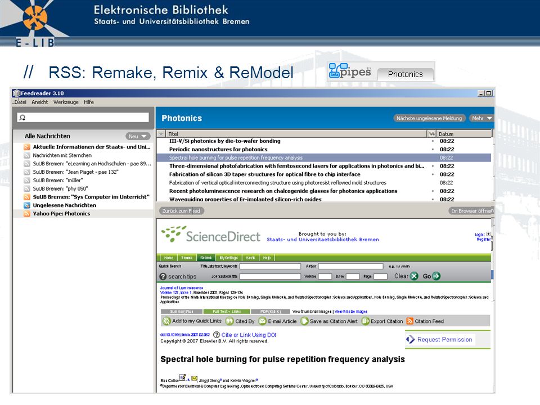This screenshot has width=540, height=405.
Task: Select feed SuUB Bremen eLearning an Hochschulen
Action: click(x=92, y=164)
